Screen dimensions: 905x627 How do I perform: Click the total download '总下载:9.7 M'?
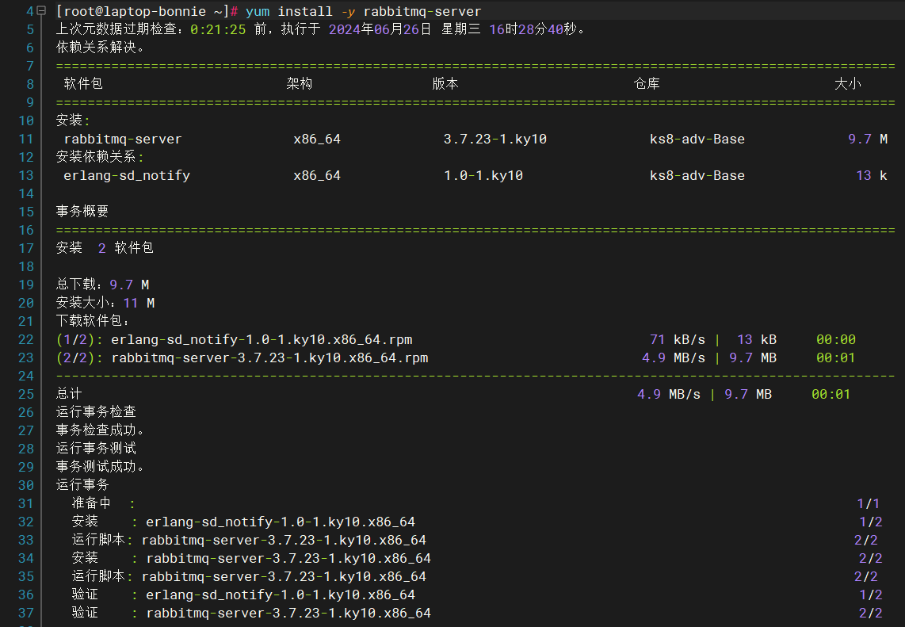click(x=103, y=285)
